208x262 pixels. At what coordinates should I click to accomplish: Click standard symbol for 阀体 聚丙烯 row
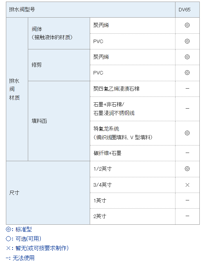pos(187,25)
